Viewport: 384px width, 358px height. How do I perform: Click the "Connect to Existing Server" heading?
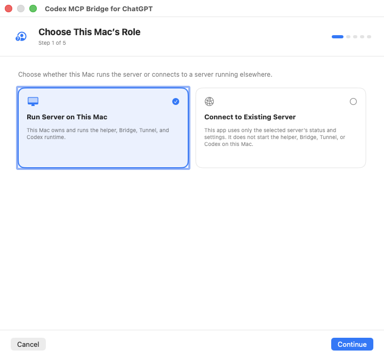pyautogui.click(x=250, y=117)
